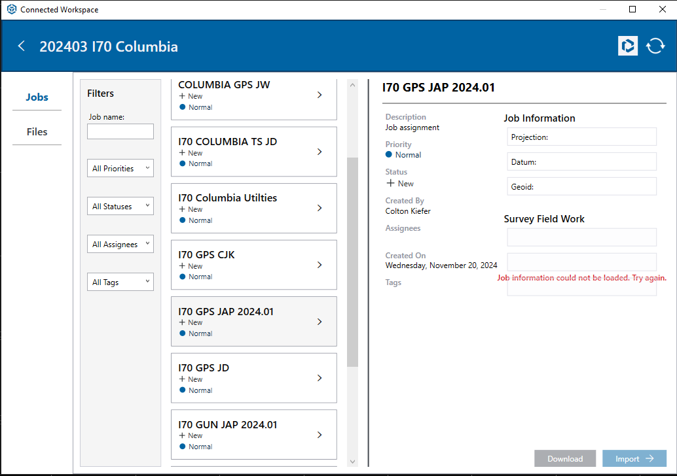
Task: Expand the All Tags filter
Action: click(x=120, y=282)
